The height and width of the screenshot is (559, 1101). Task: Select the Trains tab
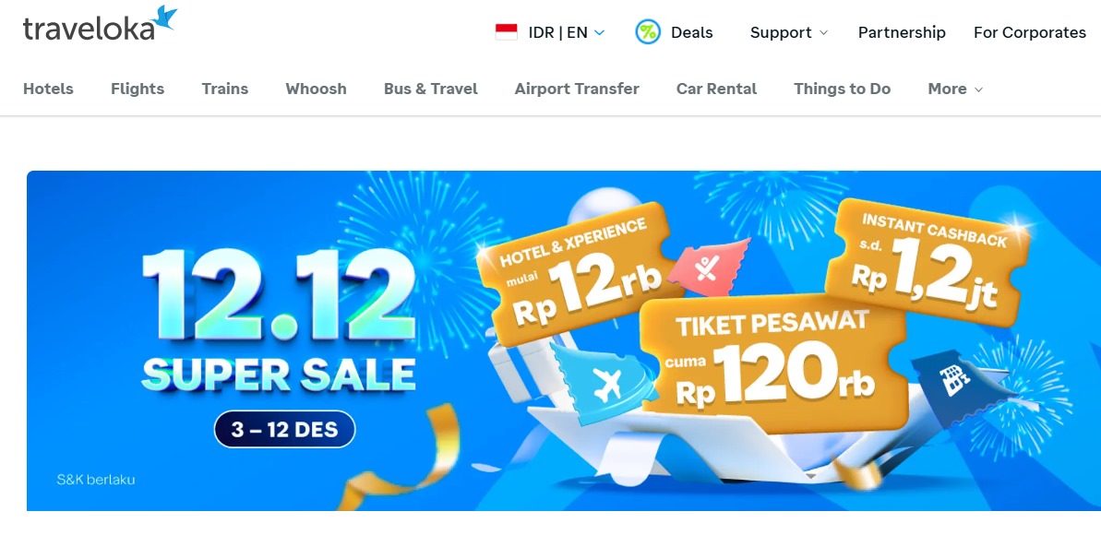click(x=224, y=89)
